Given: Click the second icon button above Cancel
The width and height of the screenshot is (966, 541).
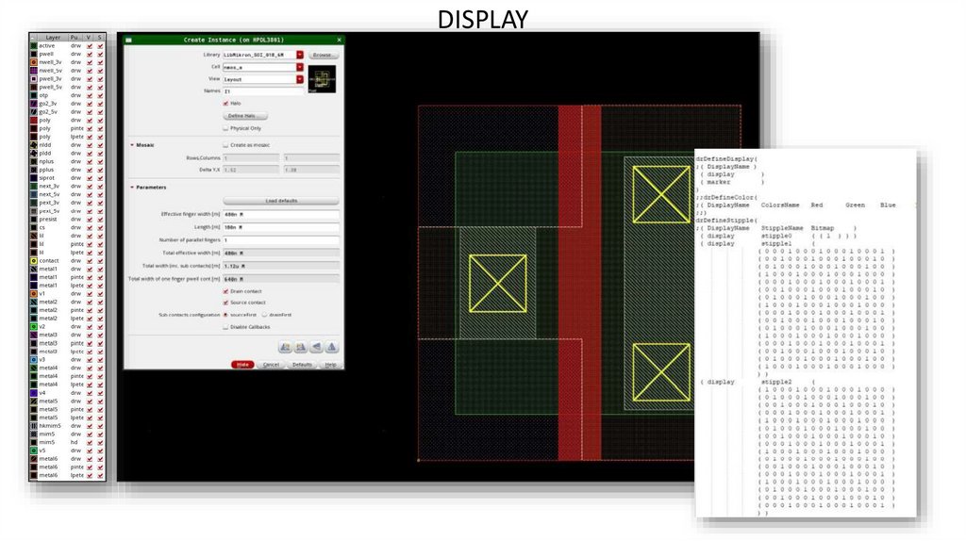Looking at the screenshot, I should coord(301,347).
